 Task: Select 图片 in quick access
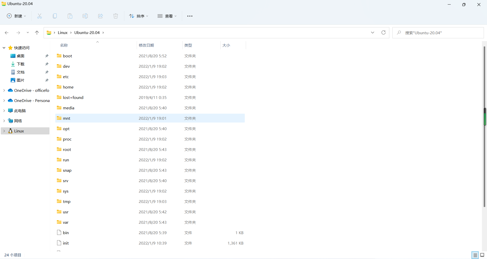click(21, 80)
